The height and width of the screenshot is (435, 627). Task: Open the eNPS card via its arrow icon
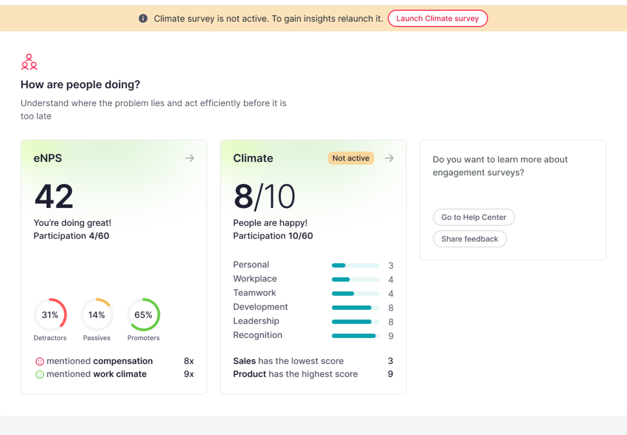(x=189, y=158)
